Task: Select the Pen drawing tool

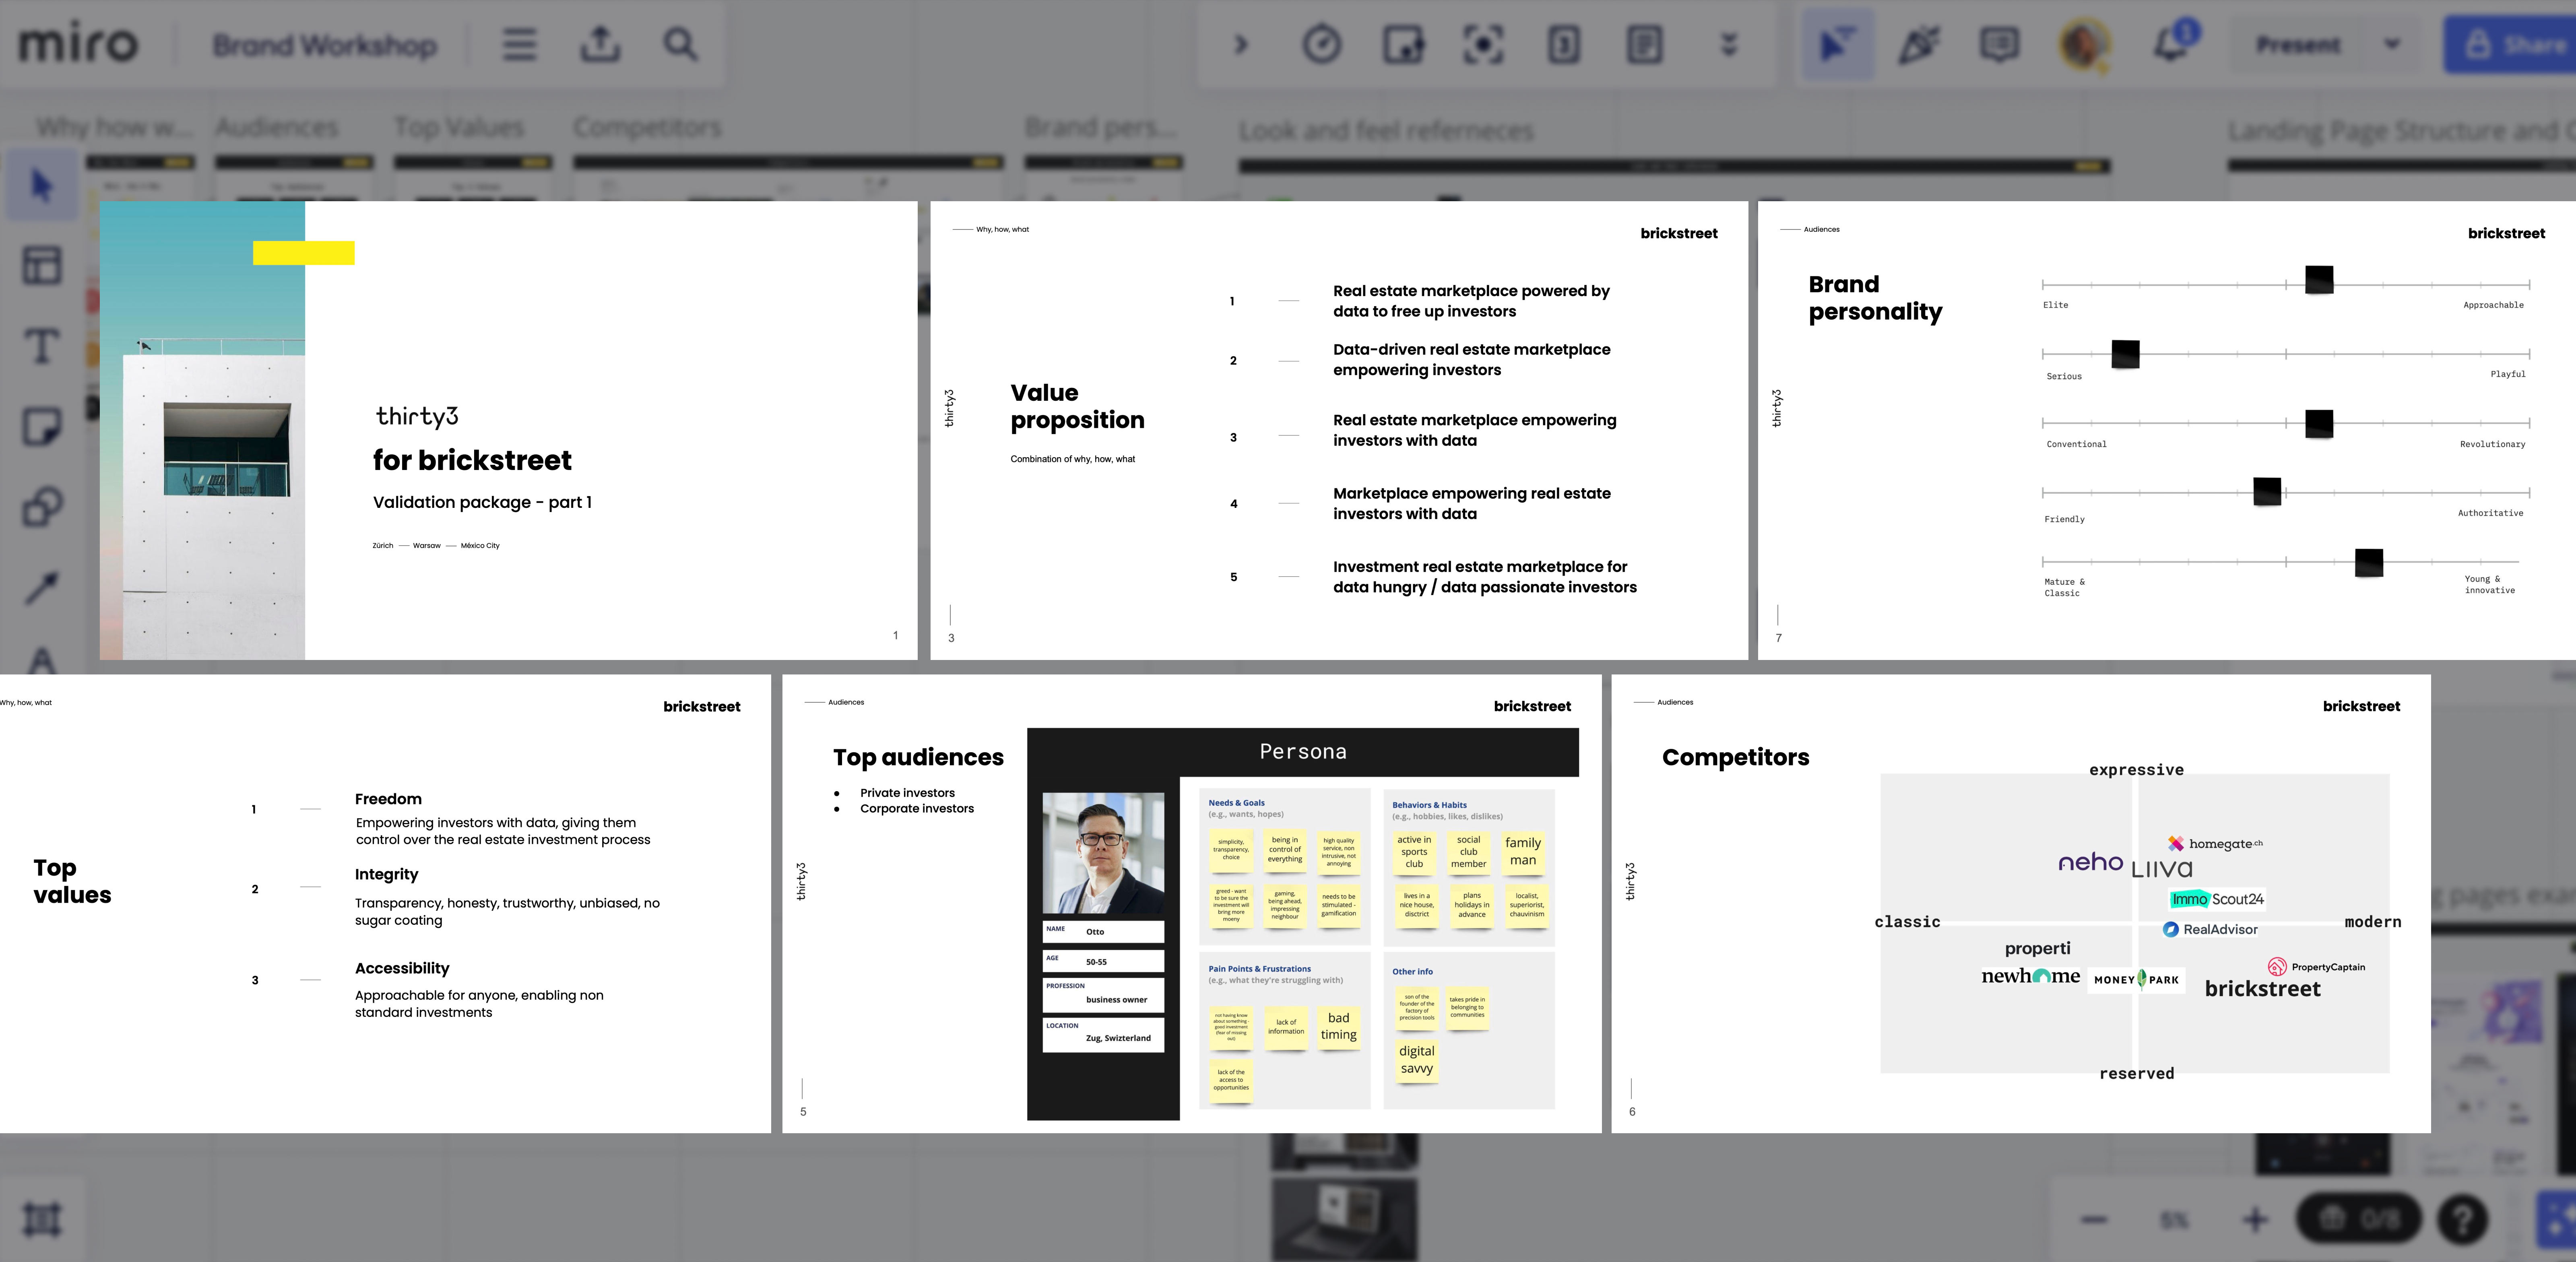Action: click(41, 588)
